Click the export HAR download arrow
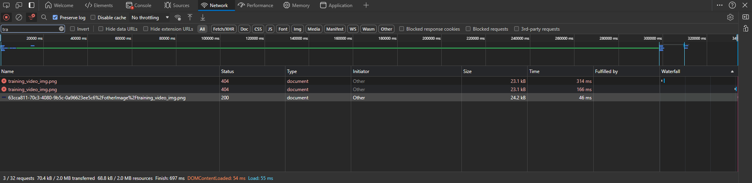 point(203,17)
